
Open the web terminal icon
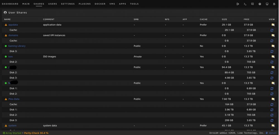pyautogui.click(x=245, y=4)
